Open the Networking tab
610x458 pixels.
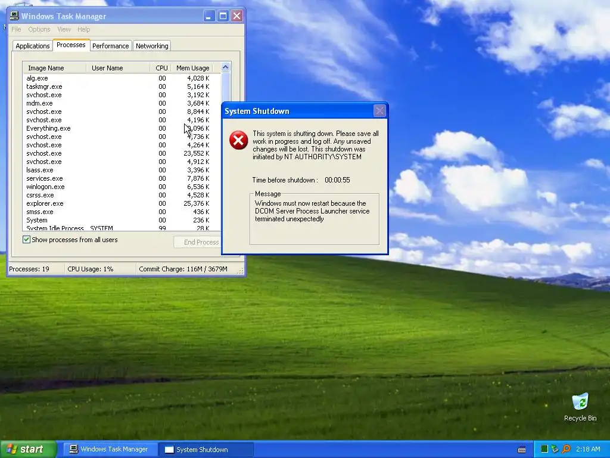[152, 46]
